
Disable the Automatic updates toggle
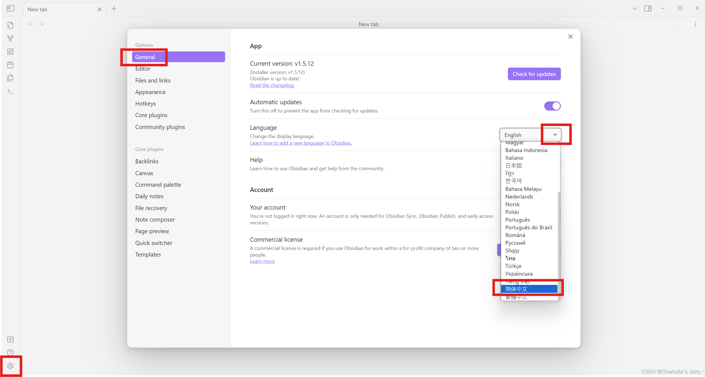[552, 106]
